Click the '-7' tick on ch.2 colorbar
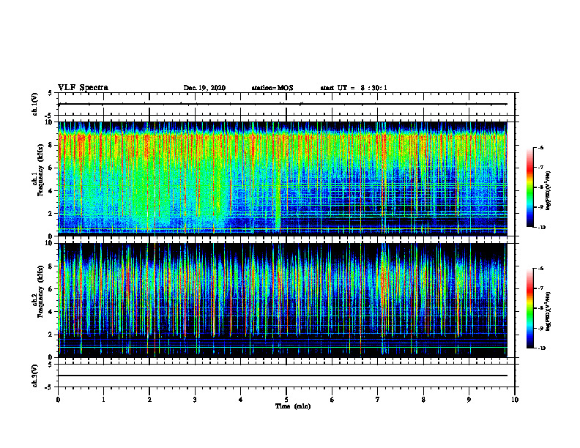 pyautogui.click(x=541, y=288)
